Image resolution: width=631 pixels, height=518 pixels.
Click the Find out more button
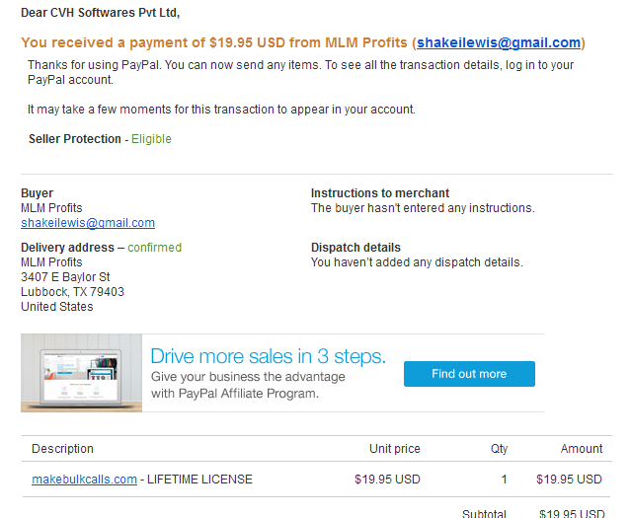tap(469, 374)
